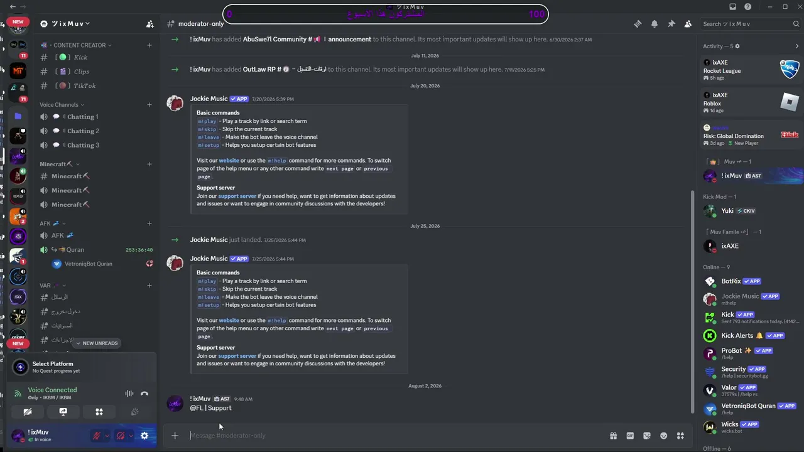
Task: Show pinned messages
Action: coord(671,24)
